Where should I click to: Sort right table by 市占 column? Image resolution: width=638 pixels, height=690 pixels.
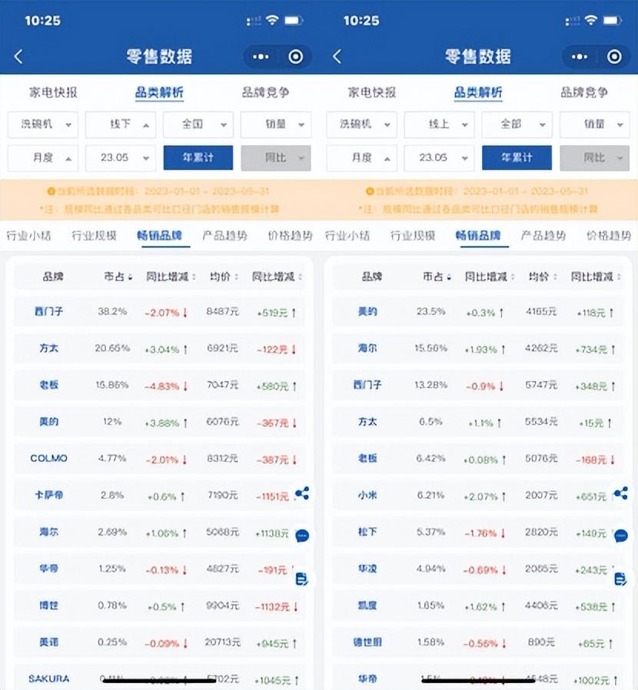437,277
